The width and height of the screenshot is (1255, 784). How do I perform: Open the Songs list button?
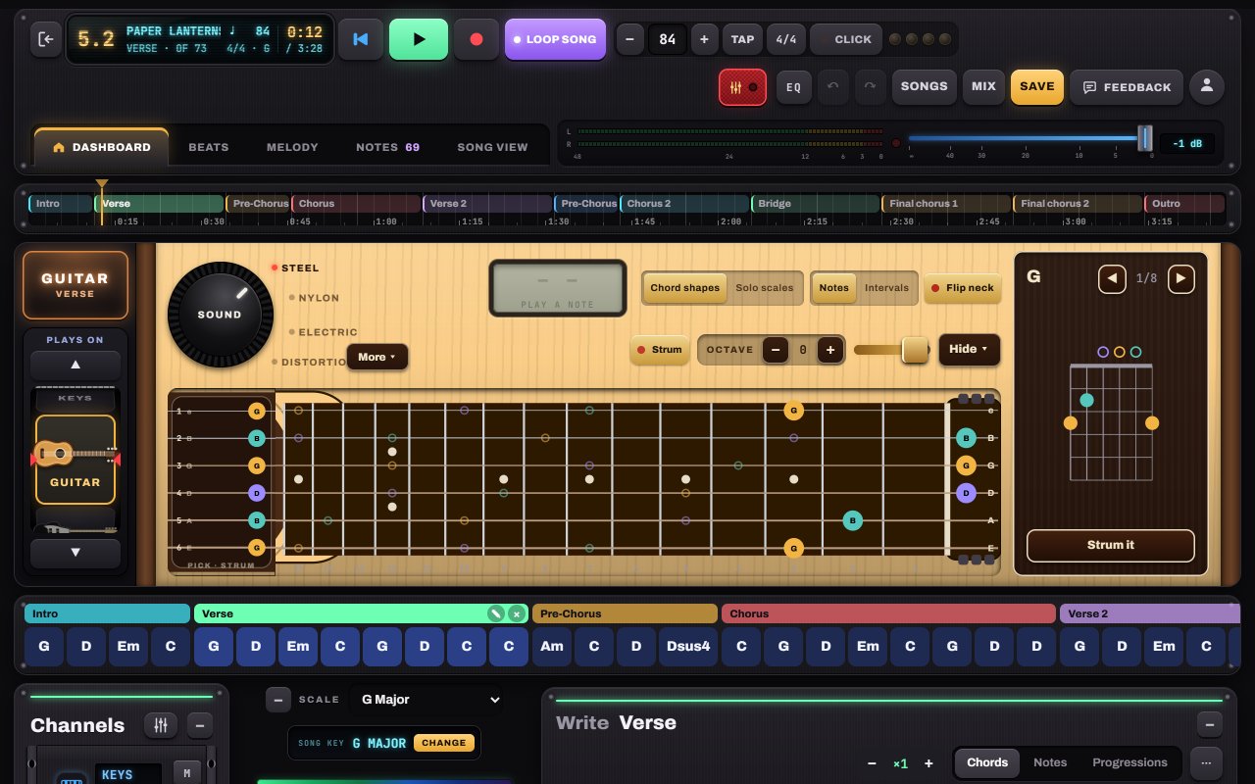point(925,86)
